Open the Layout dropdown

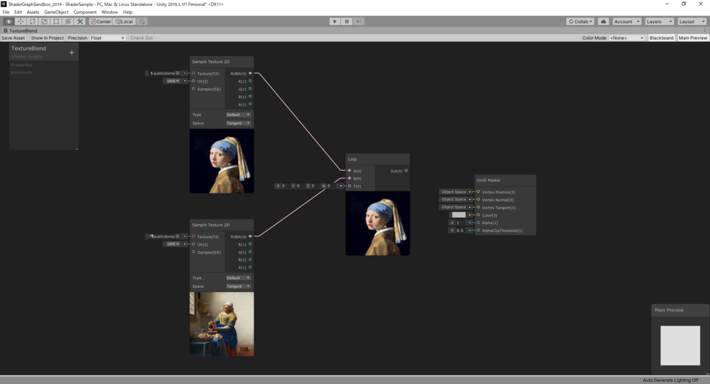692,21
